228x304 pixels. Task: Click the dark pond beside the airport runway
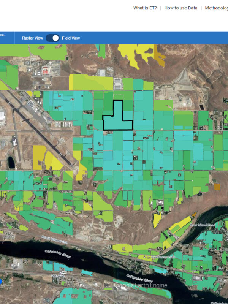click(x=11, y=163)
